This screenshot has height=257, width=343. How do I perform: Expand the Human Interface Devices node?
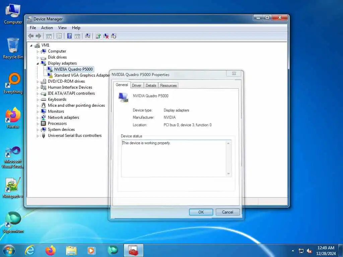coord(38,88)
